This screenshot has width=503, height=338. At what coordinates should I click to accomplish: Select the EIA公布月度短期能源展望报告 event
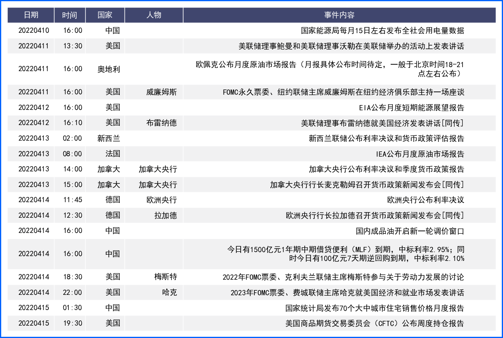pos(412,107)
